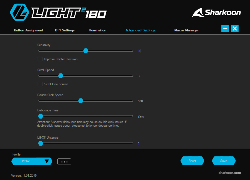Click the Sensitivity slider handle
The width and height of the screenshot is (250, 180).
(x=86, y=51)
